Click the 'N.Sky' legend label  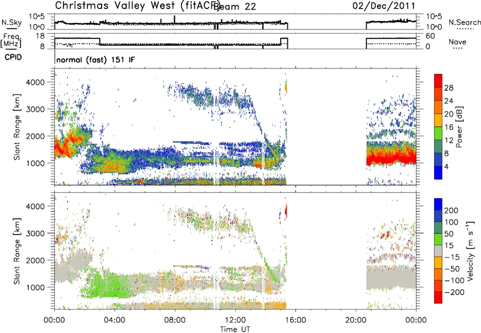pyautogui.click(x=11, y=22)
